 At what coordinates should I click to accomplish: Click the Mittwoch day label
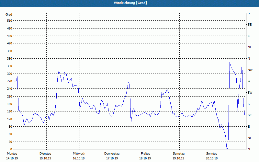tap(79, 154)
